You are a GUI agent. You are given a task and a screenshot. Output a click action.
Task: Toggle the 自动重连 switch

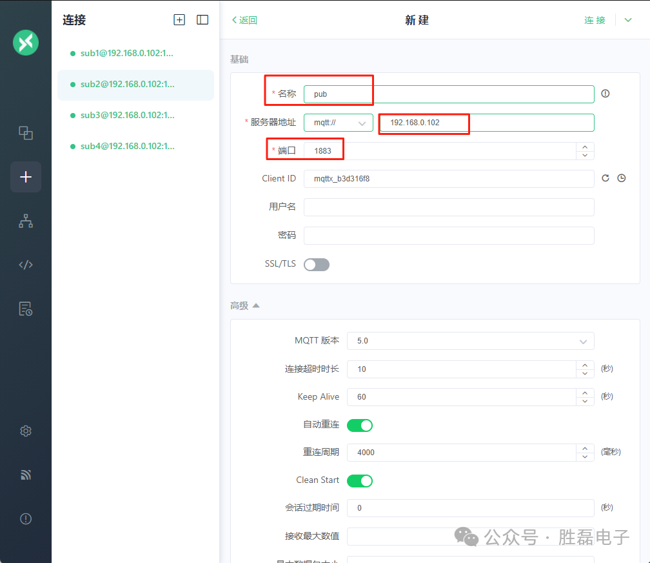pyautogui.click(x=360, y=425)
